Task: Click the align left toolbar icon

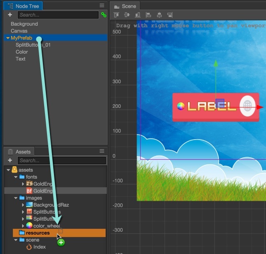Action: (x=148, y=15)
